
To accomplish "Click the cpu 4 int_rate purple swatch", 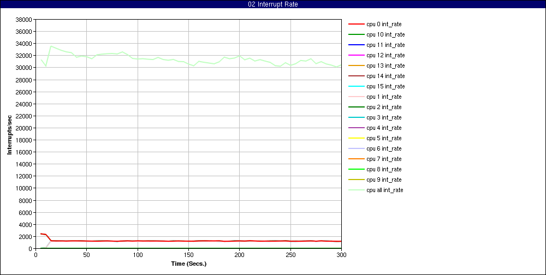I will pos(357,128).
